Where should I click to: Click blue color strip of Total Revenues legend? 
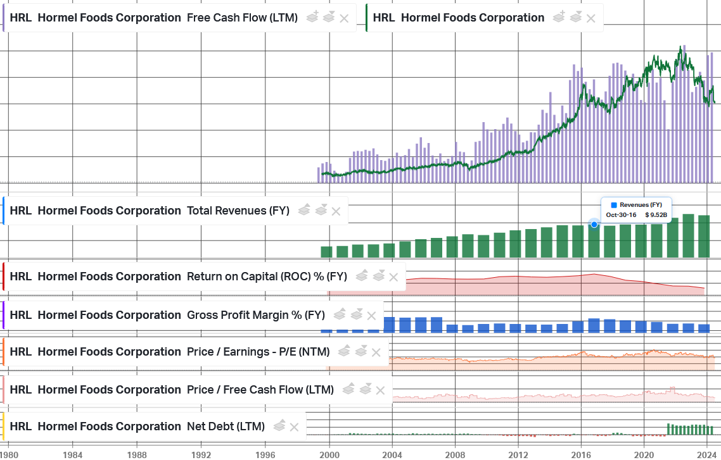(x=4, y=211)
